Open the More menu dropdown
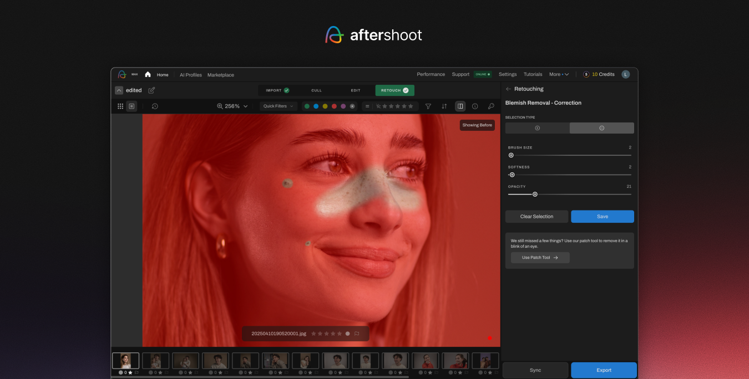This screenshot has height=379, width=749. (x=558, y=74)
